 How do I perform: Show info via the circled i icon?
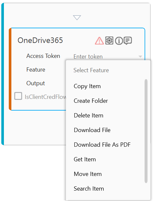[x=119, y=41]
